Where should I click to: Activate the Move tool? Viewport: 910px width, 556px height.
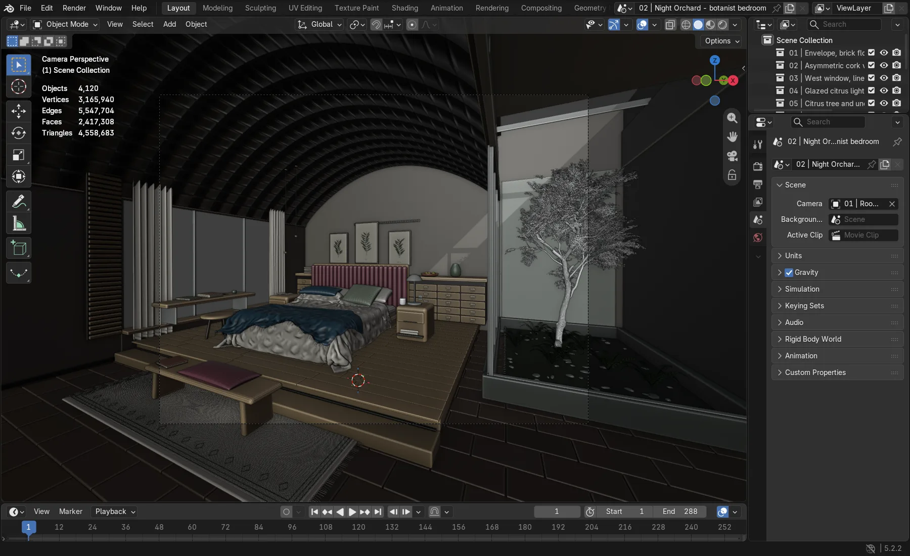coord(19,111)
